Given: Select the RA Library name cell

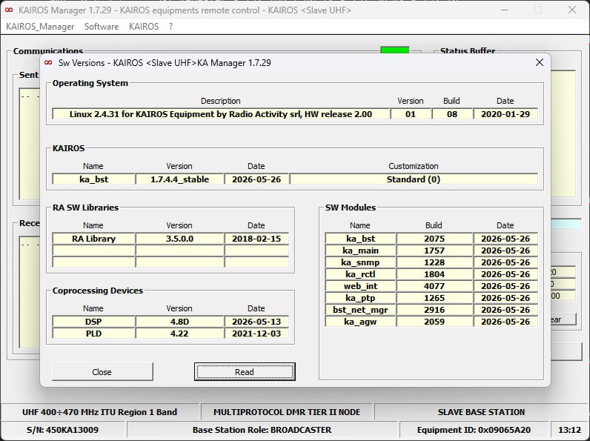Looking at the screenshot, I should (x=93, y=239).
